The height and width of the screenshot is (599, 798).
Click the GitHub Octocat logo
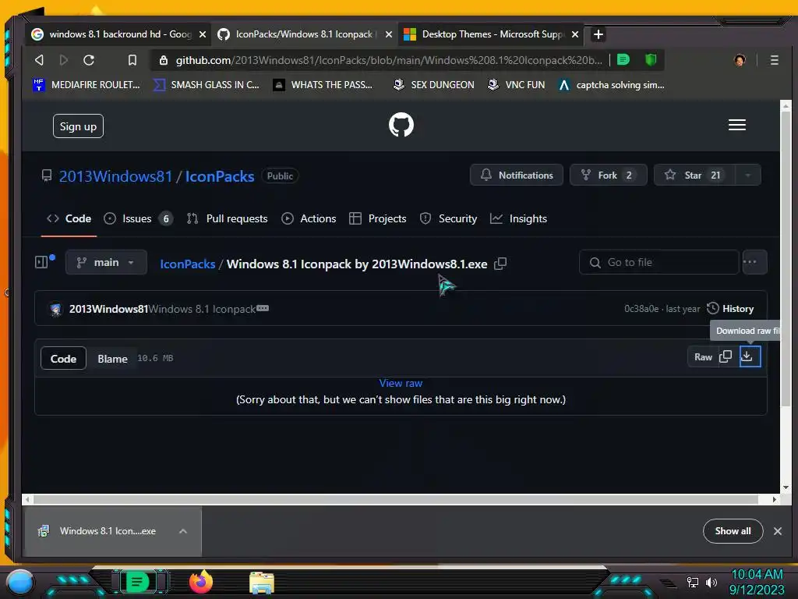point(401,125)
